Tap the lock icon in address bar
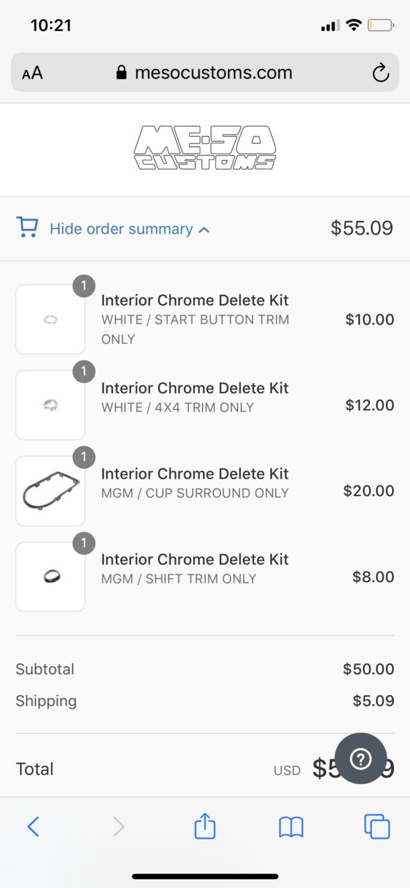This screenshot has width=410, height=888. (122, 73)
